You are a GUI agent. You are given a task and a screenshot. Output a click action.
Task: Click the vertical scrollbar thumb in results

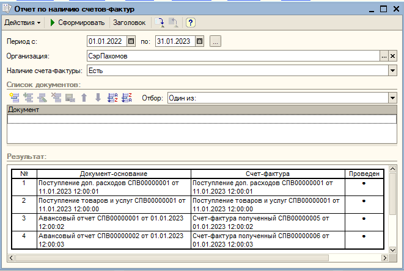coord(392,194)
